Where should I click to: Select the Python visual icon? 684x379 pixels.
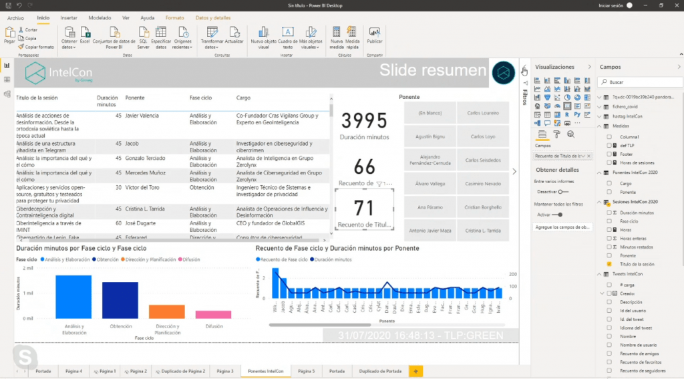click(577, 114)
